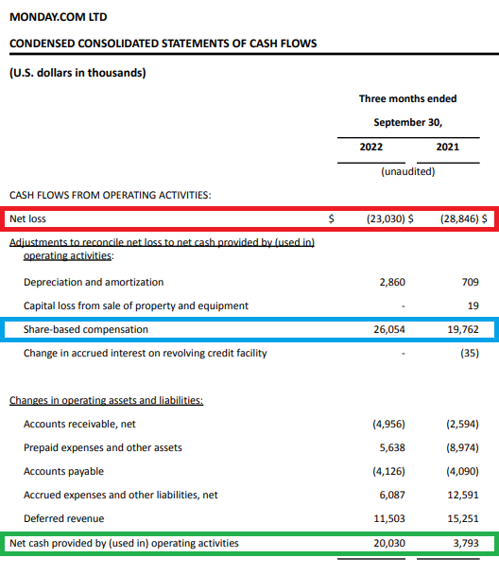Click the 2022 column header
Viewport: 499px width, 575px height.
(371, 147)
